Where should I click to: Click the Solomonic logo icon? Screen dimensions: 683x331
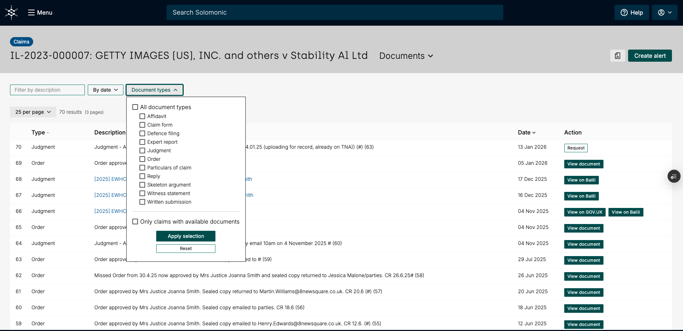[11, 12]
